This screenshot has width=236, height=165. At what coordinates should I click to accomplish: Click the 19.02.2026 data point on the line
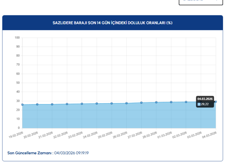[22, 104]
